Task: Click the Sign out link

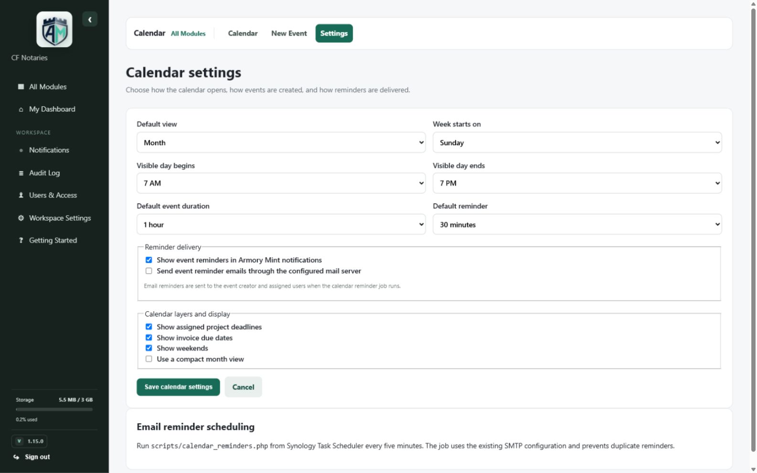Action: tap(37, 457)
